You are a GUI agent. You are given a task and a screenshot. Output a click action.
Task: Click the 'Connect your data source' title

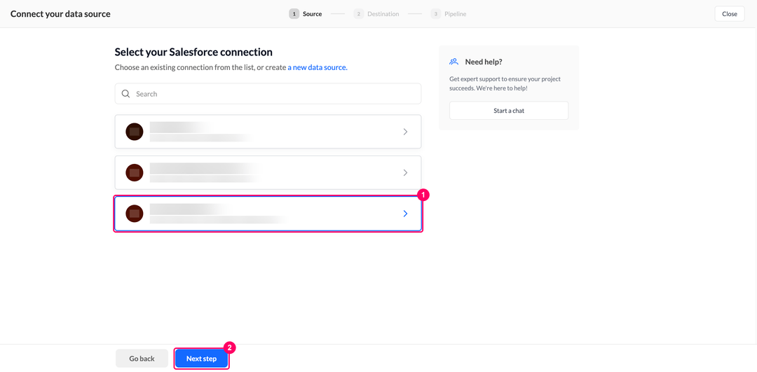coord(60,14)
